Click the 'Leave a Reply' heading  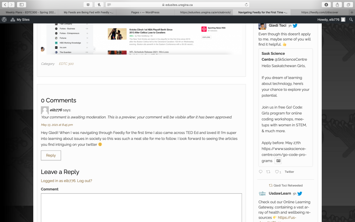[60, 172]
